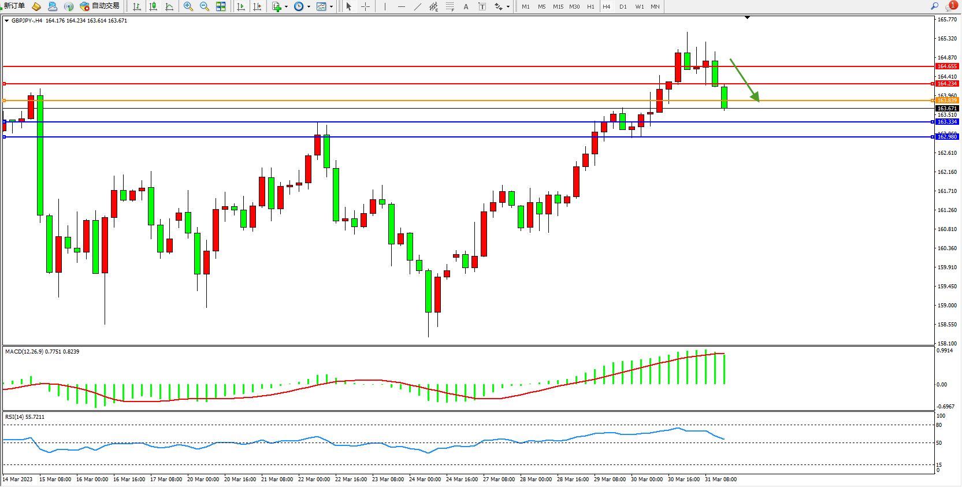
Task: Zoom out of the chart
Action: click(204, 6)
